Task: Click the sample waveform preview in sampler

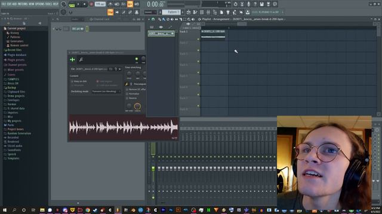Action: click(x=124, y=128)
